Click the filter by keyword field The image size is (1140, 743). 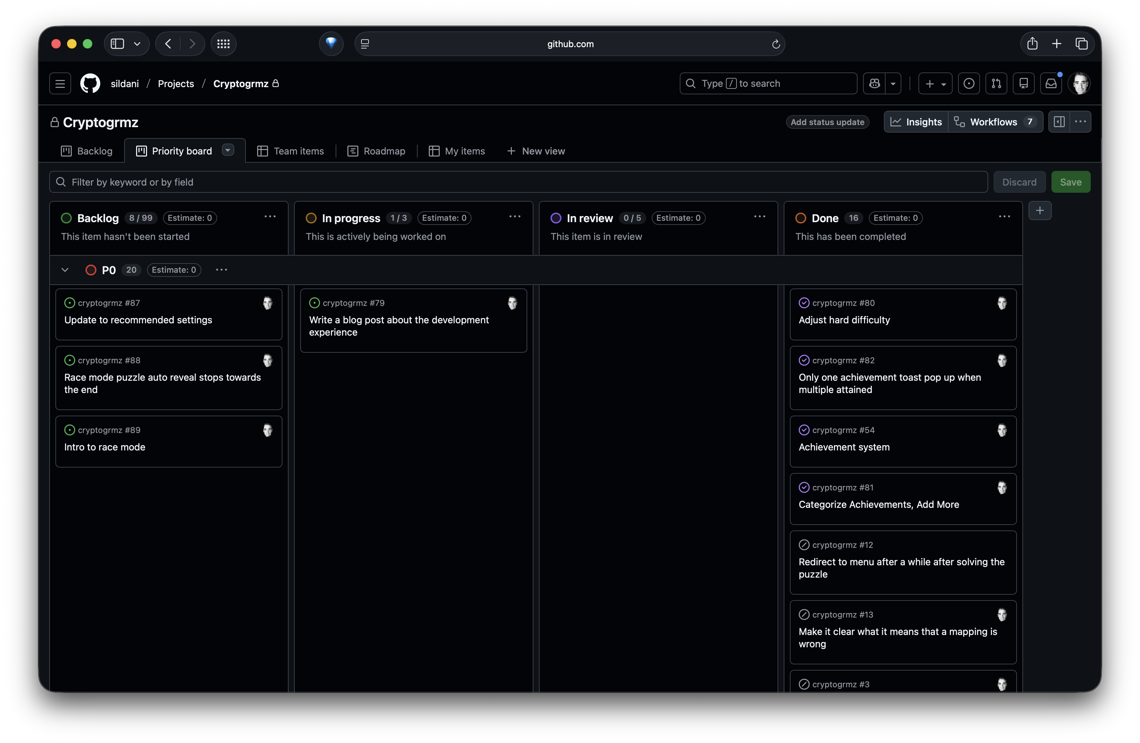coord(517,182)
